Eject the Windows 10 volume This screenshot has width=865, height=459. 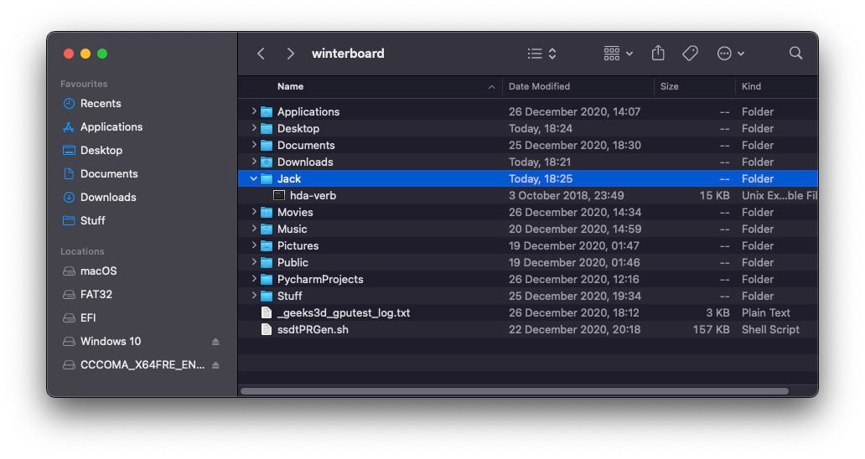click(x=215, y=342)
